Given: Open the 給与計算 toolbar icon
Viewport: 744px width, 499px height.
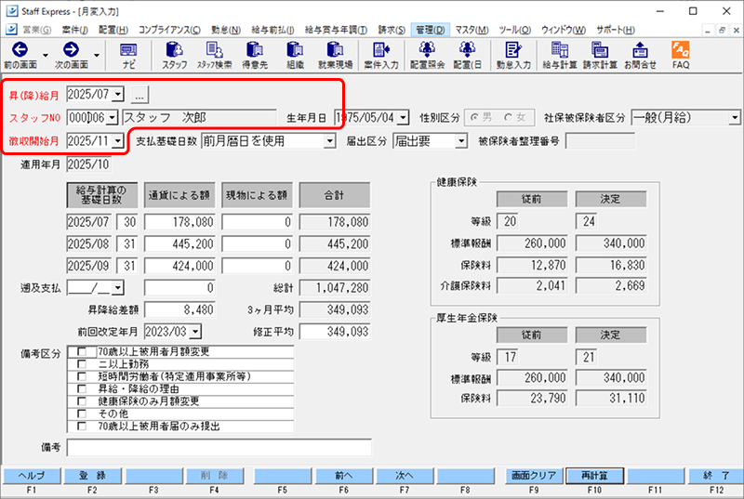Looking at the screenshot, I should point(560,56).
